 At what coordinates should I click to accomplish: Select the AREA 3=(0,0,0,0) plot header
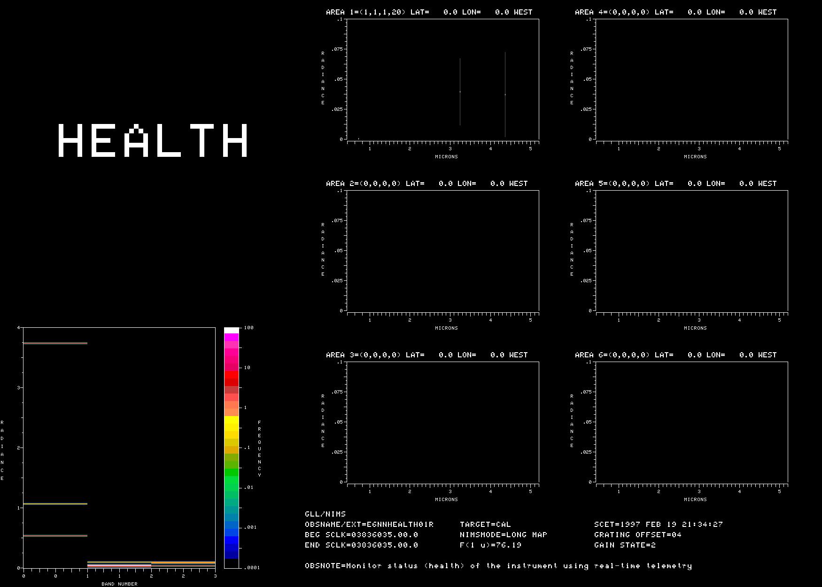[427, 355]
